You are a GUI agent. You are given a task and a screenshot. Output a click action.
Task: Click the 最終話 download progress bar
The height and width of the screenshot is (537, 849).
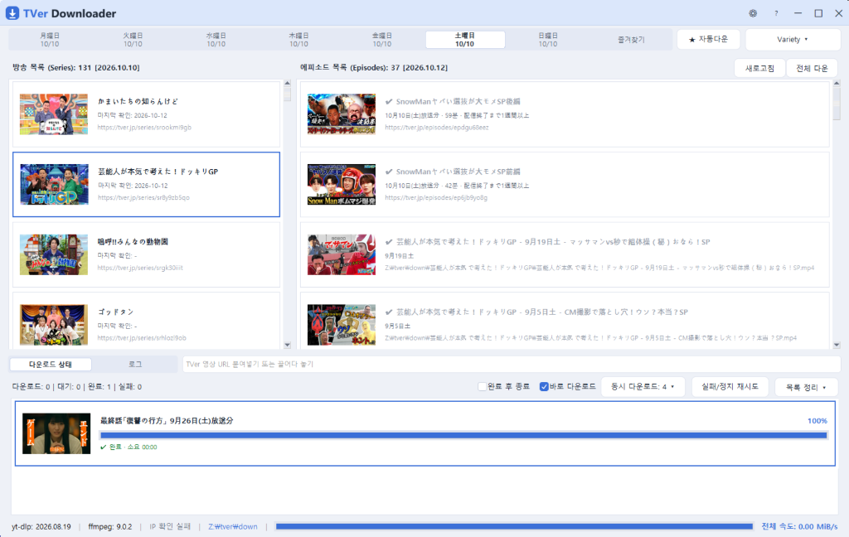point(464,435)
